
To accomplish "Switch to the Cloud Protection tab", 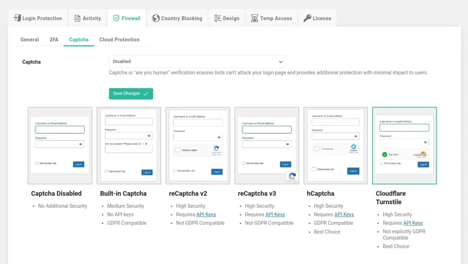I will pyautogui.click(x=119, y=40).
